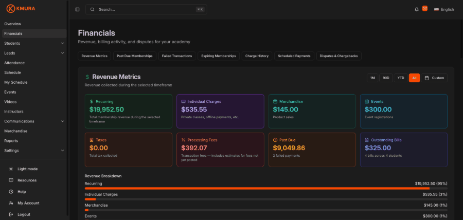This screenshot has height=220, width=463.
Task: Expand the Students menu chevron
Action: pos(62,43)
